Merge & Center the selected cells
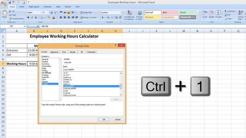This screenshot has height=138, width=246. coord(89,17)
